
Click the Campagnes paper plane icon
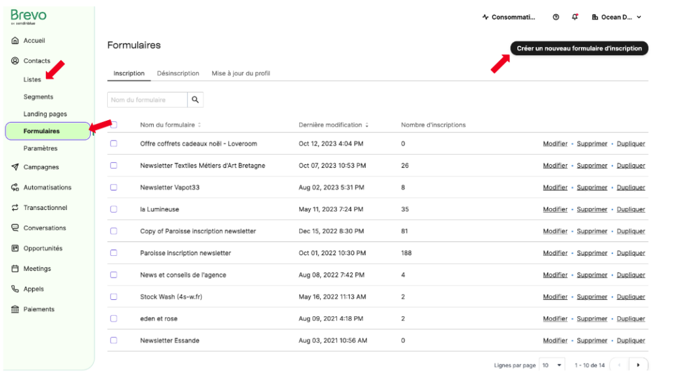tap(15, 167)
